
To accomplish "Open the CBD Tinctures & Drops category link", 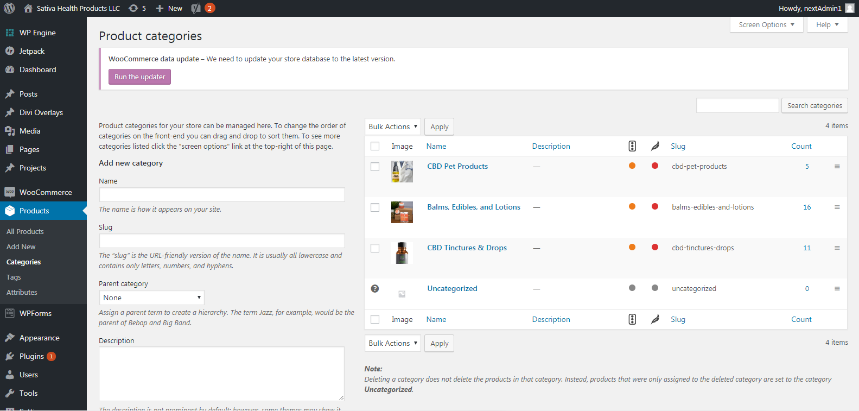I will point(467,248).
